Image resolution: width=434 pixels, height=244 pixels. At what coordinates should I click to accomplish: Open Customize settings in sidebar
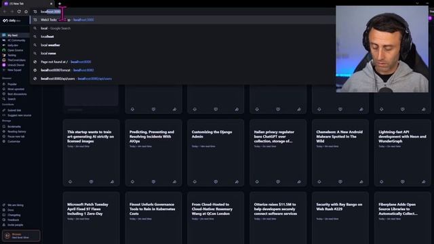click(14, 142)
